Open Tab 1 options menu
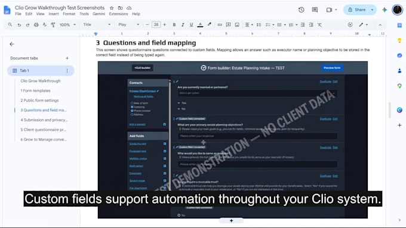 click(67, 70)
